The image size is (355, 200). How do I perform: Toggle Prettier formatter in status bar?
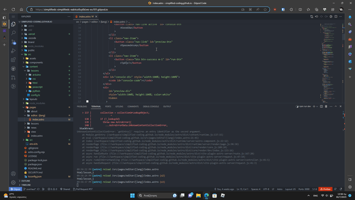coord(325,189)
